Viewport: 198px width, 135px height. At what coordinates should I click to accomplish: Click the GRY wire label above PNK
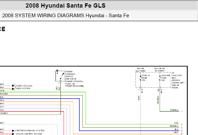tap(2, 107)
